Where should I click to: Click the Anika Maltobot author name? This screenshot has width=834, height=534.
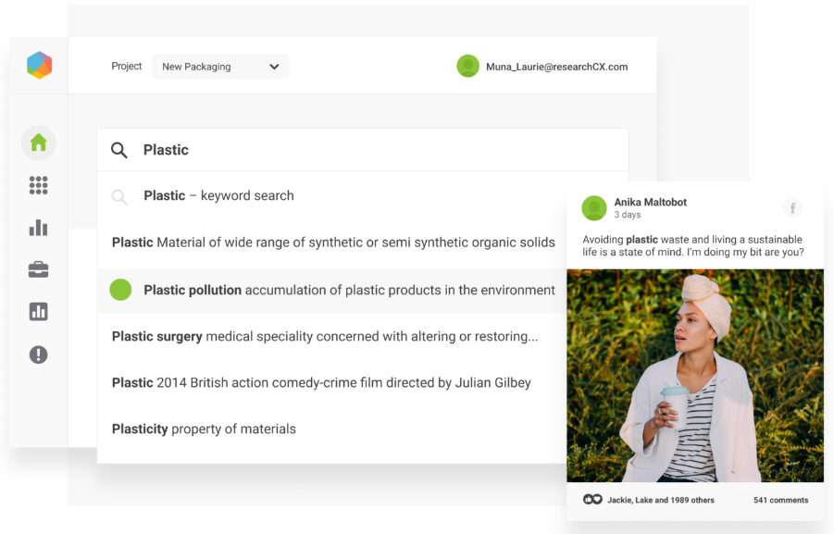click(650, 202)
